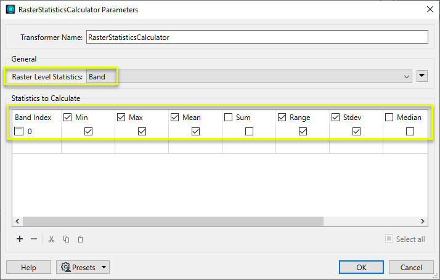Click the Cancel button
Image resolution: width=440 pixels, height=280 pixels.
(411, 268)
